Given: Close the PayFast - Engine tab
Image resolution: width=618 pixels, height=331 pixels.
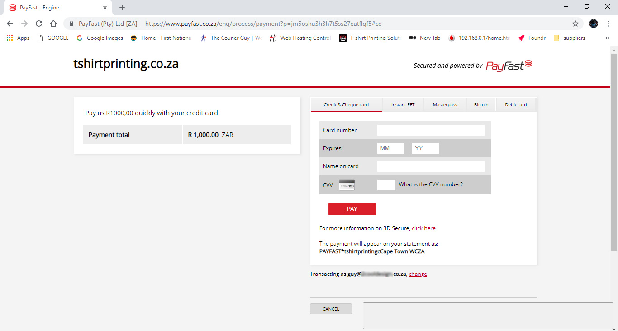Looking at the screenshot, I should pyautogui.click(x=105, y=8).
